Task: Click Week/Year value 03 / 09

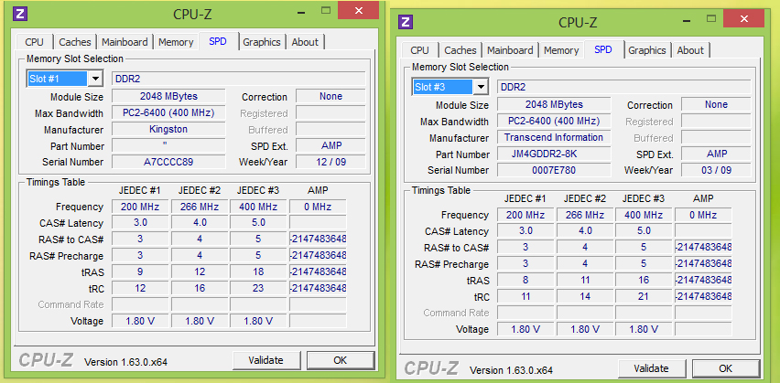Action: click(716, 170)
